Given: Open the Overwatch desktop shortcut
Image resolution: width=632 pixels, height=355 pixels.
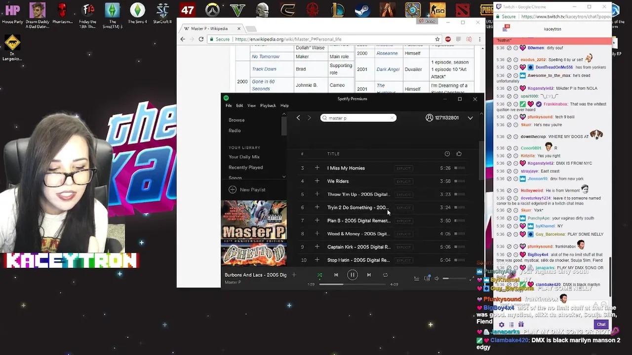Looking at the screenshot, I should (x=212, y=9).
